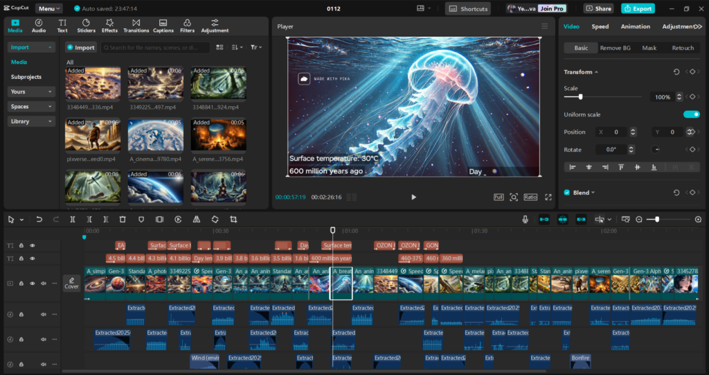Click the Export button
Image resolution: width=709 pixels, height=375 pixels.
[637, 9]
